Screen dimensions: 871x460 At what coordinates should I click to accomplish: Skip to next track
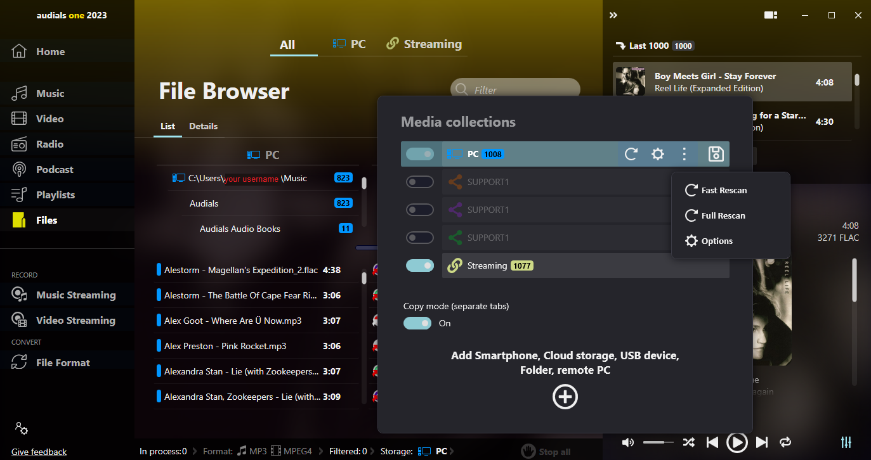click(x=762, y=442)
